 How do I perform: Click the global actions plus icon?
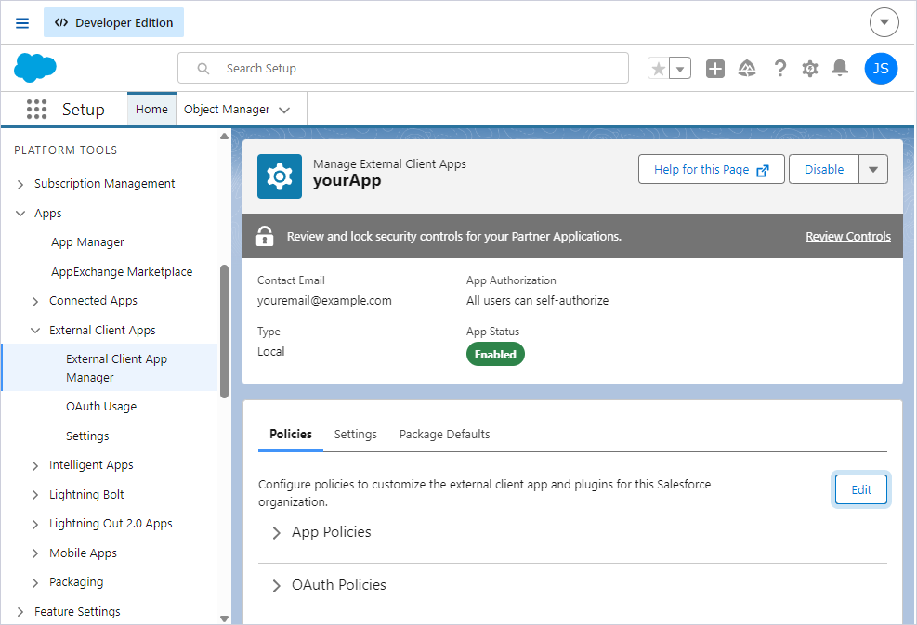tap(715, 69)
